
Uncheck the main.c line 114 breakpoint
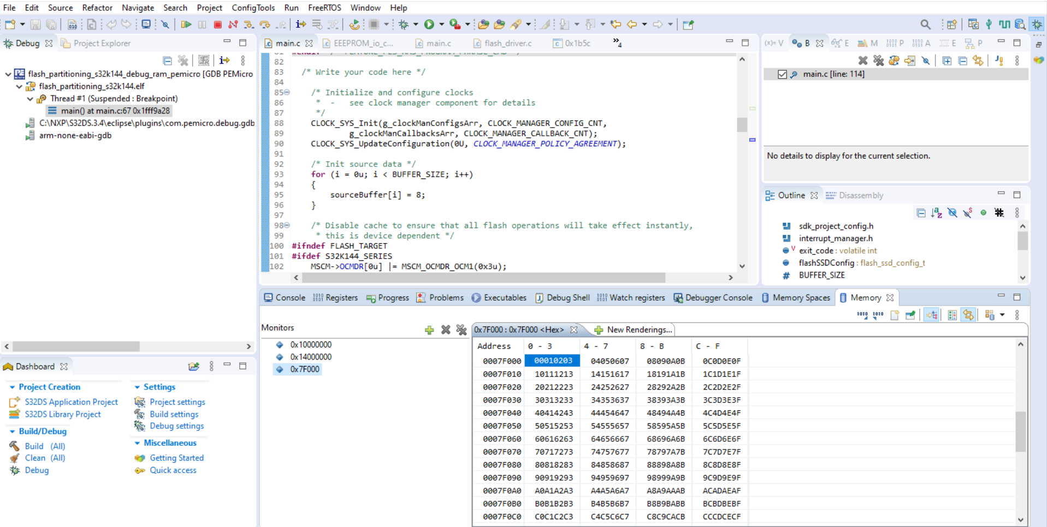782,74
